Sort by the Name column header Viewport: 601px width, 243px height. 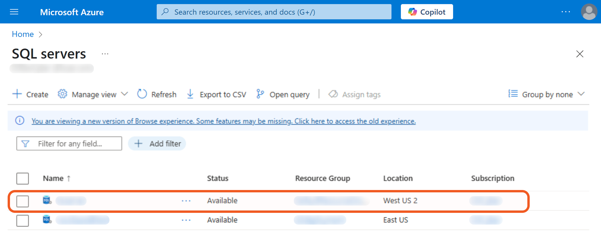53,178
